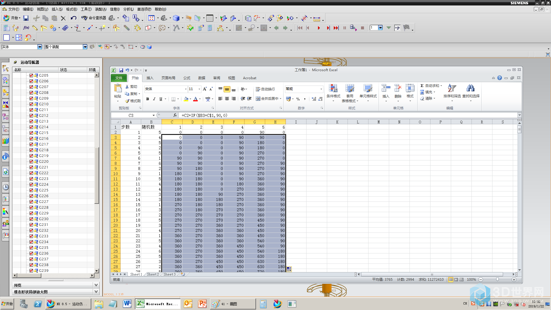551x310 pixels.
Task: Click the Excel Paste (粘贴) icon
Action: (x=118, y=88)
